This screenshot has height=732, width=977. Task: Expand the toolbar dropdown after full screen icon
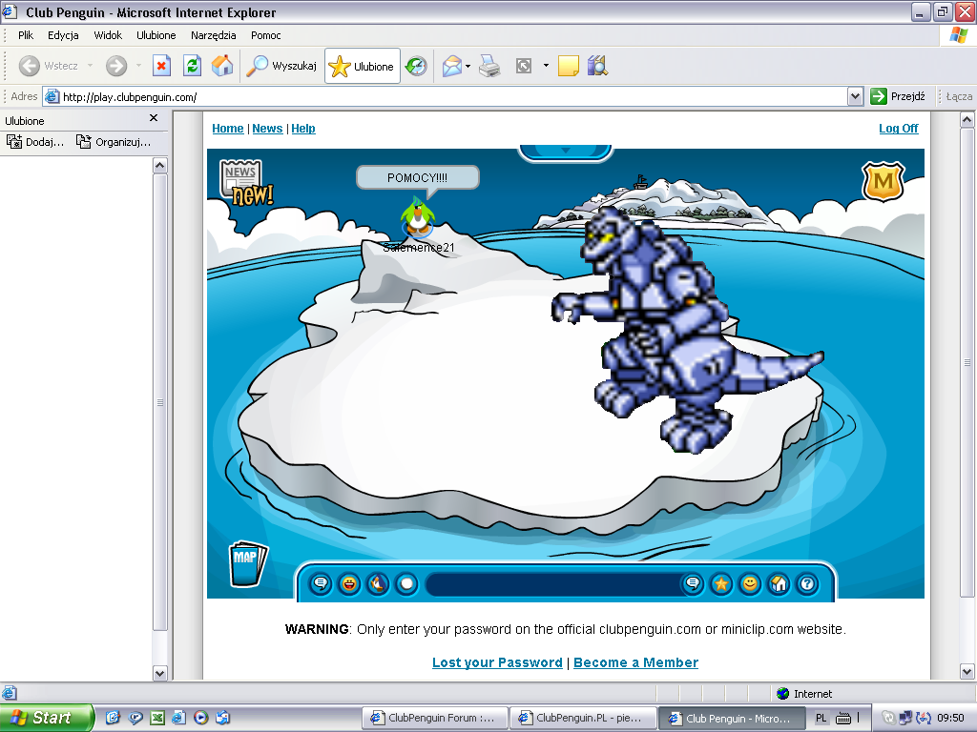546,66
